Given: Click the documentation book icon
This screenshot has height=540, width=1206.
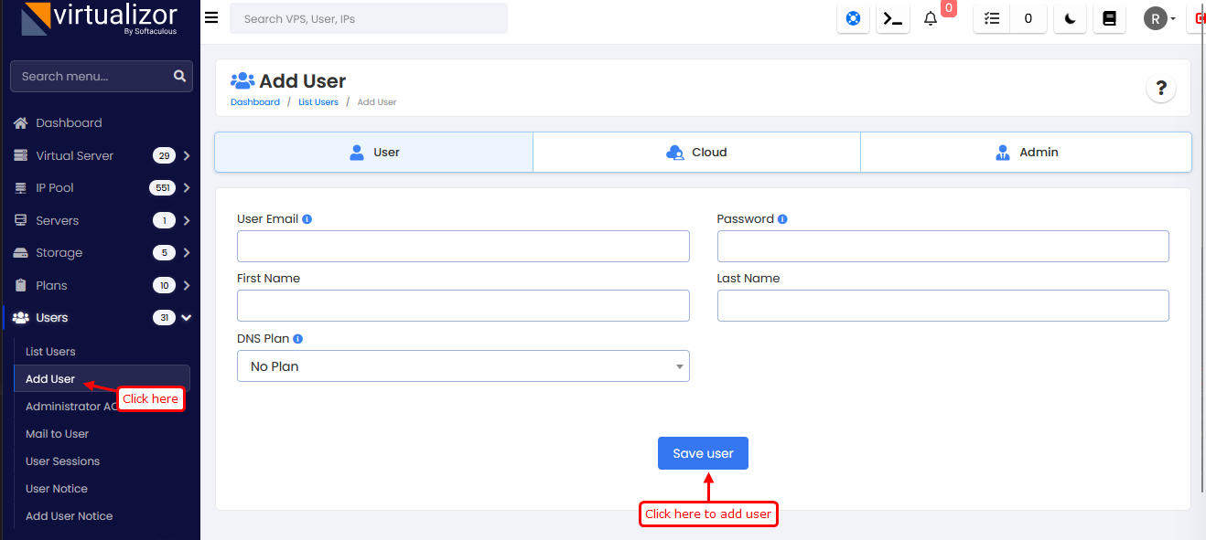Looking at the screenshot, I should [1109, 18].
